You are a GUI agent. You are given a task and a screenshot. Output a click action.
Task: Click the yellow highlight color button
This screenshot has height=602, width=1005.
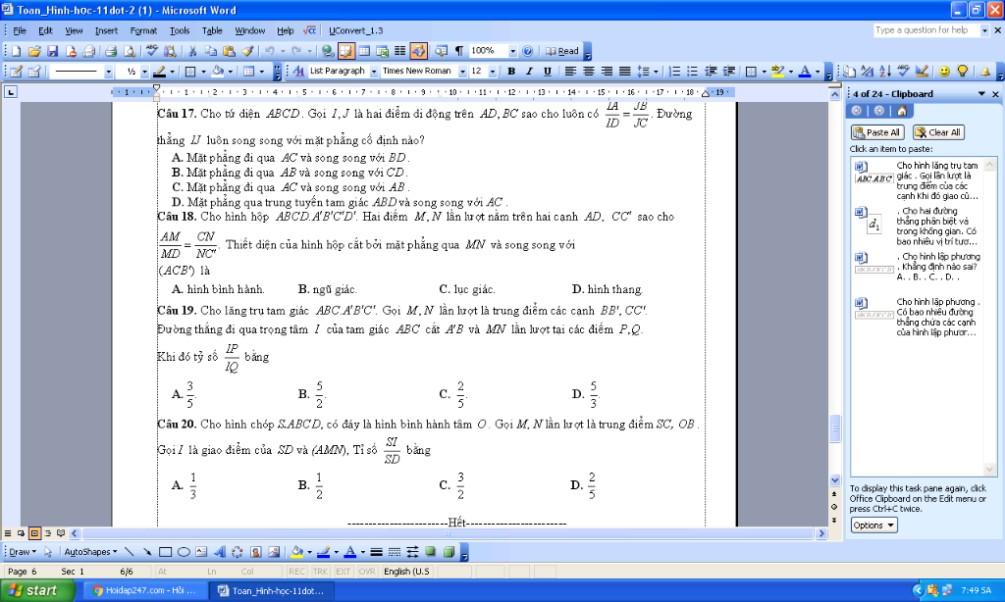778,72
